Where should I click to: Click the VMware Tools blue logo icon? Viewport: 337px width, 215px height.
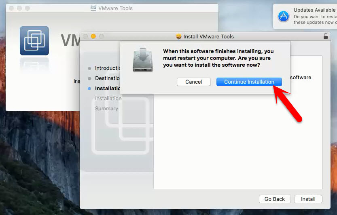(34, 41)
